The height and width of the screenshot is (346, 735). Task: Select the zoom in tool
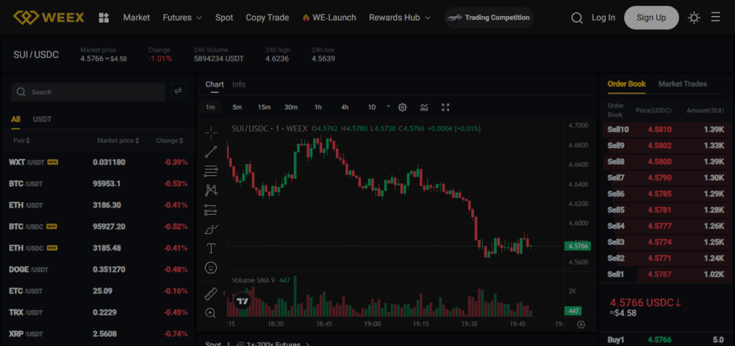(x=211, y=313)
